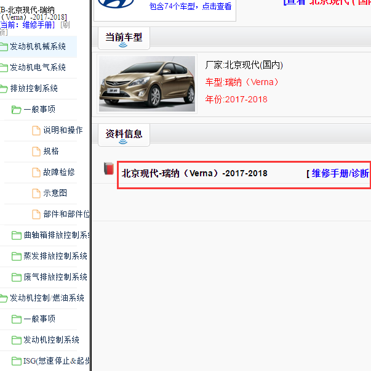This screenshot has height=371, width=371.
Task: Click folder icon beside 发动机电气系统
Action: tap(4, 68)
